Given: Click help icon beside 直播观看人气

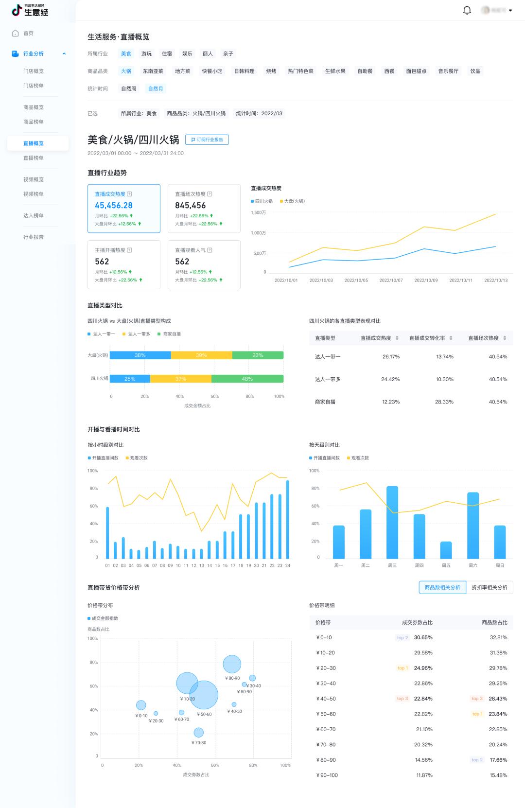Looking at the screenshot, I should click(x=210, y=250).
